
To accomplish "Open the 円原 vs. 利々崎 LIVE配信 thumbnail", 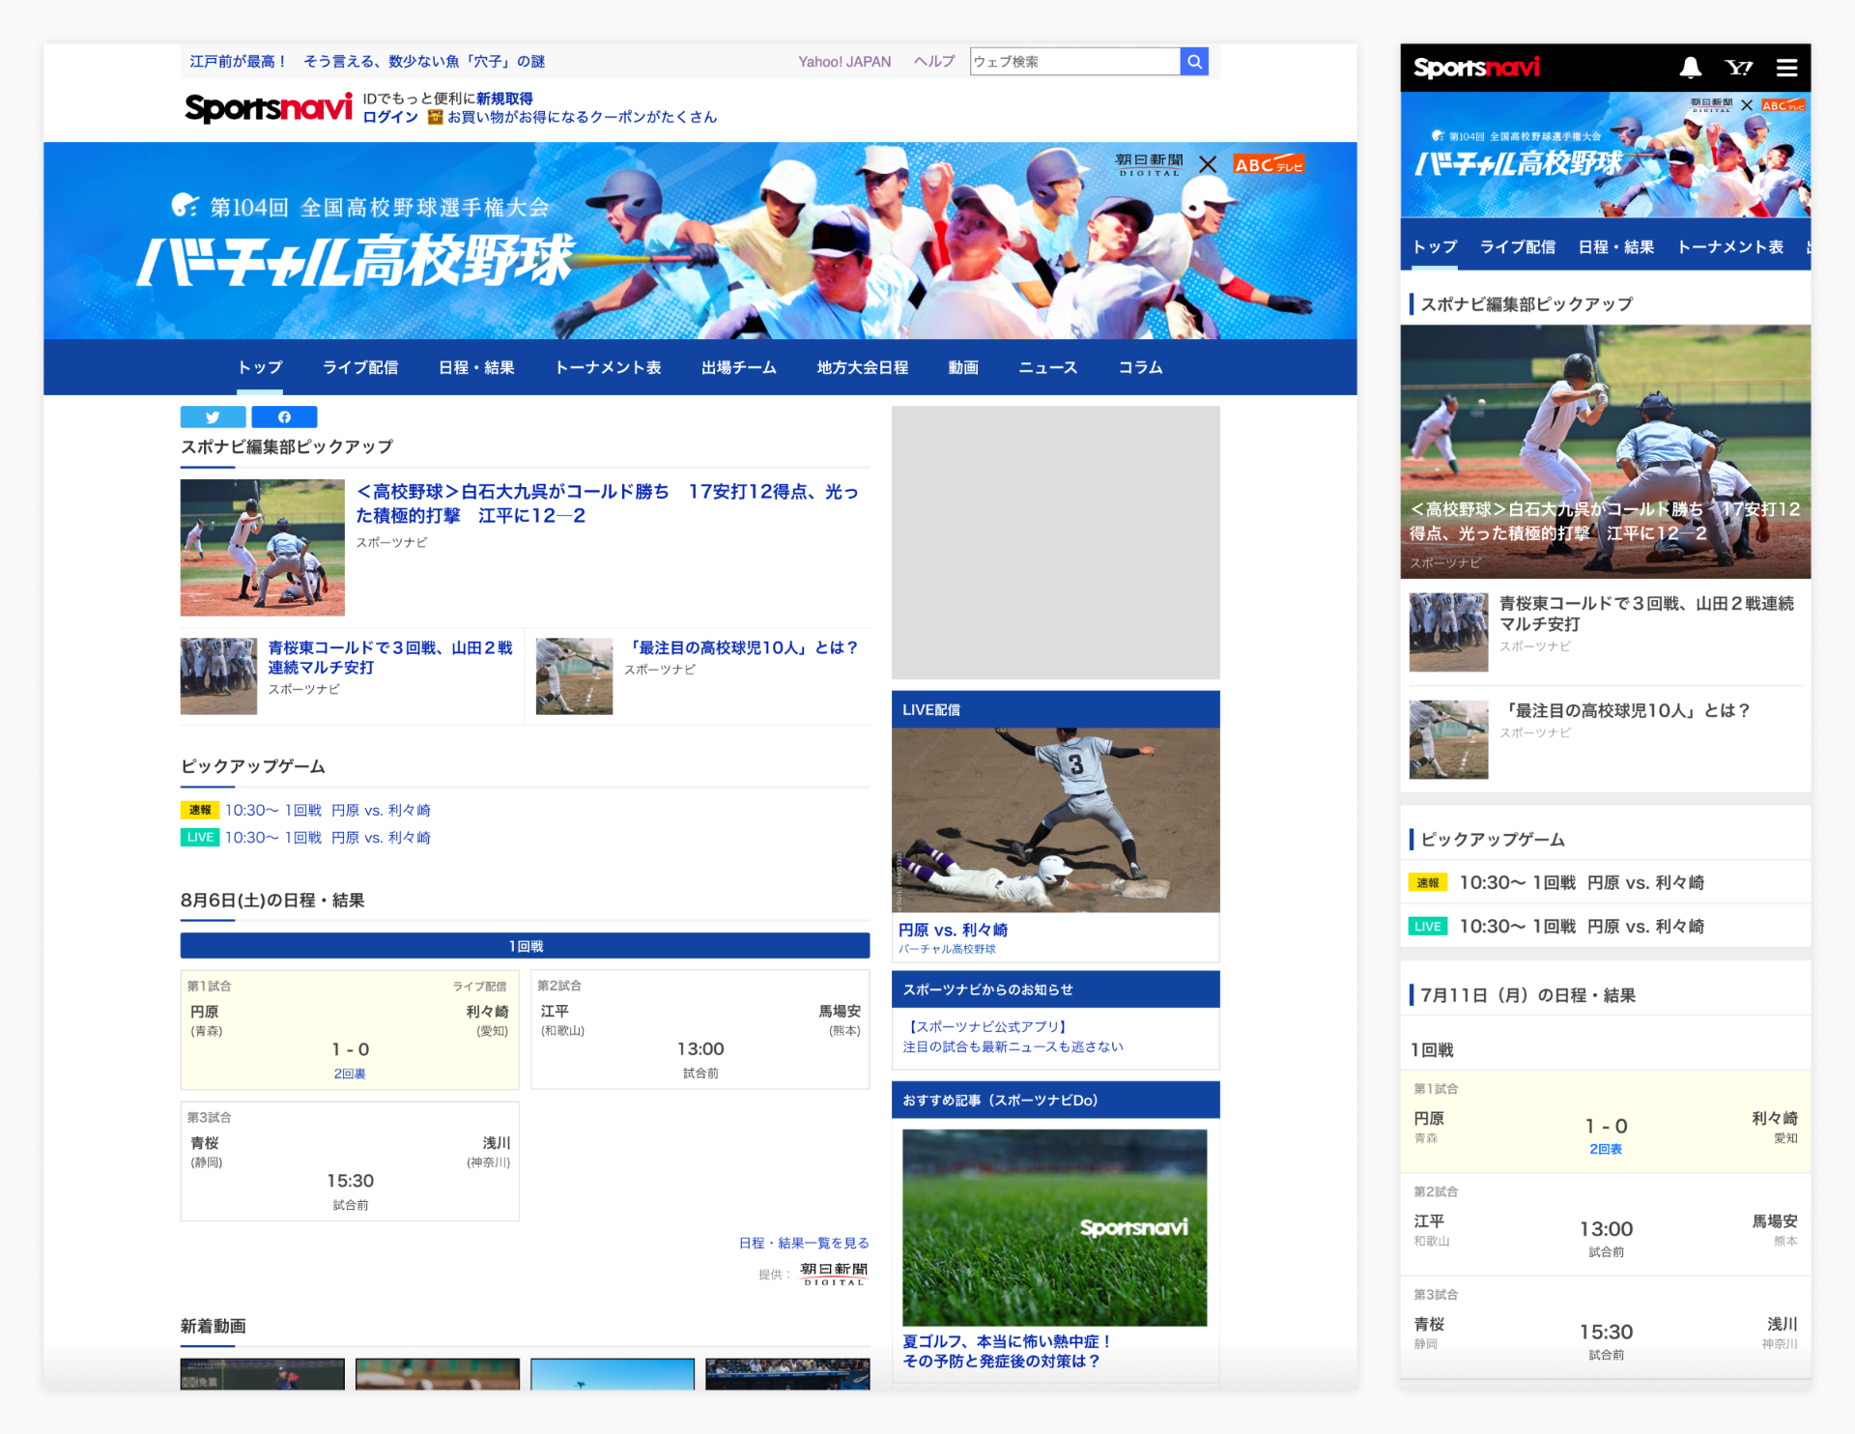I will 1055,818.
